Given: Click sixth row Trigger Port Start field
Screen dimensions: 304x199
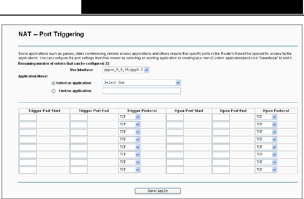Looking at the screenshot, I should [28, 155].
